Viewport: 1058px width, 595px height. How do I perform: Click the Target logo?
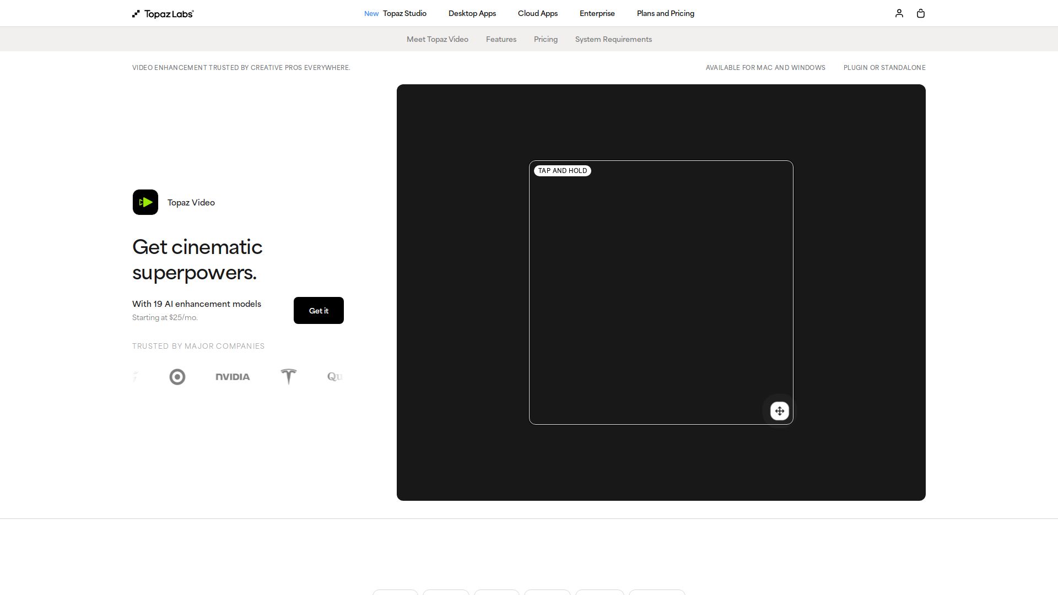(x=177, y=377)
